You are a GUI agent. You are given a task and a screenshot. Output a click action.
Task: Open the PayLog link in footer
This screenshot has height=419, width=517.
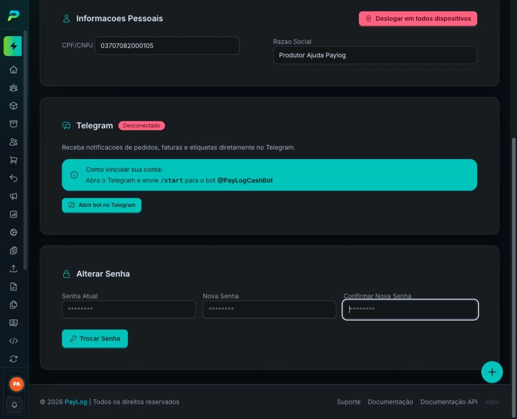point(76,402)
